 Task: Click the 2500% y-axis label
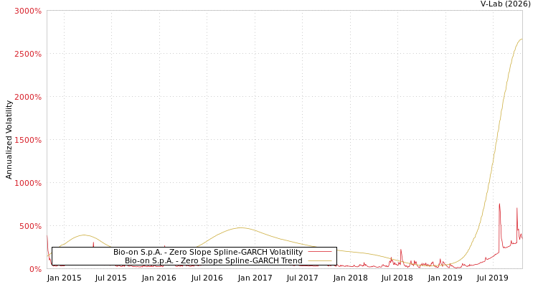pyautogui.click(x=28, y=54)
